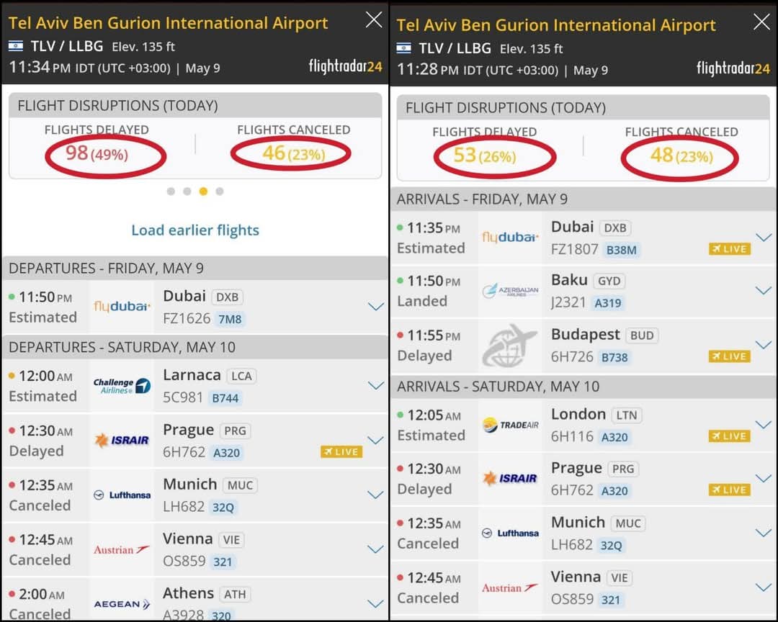Expand the Dubai FZ1626 departure details
The image size is (778, 622).
375,307
